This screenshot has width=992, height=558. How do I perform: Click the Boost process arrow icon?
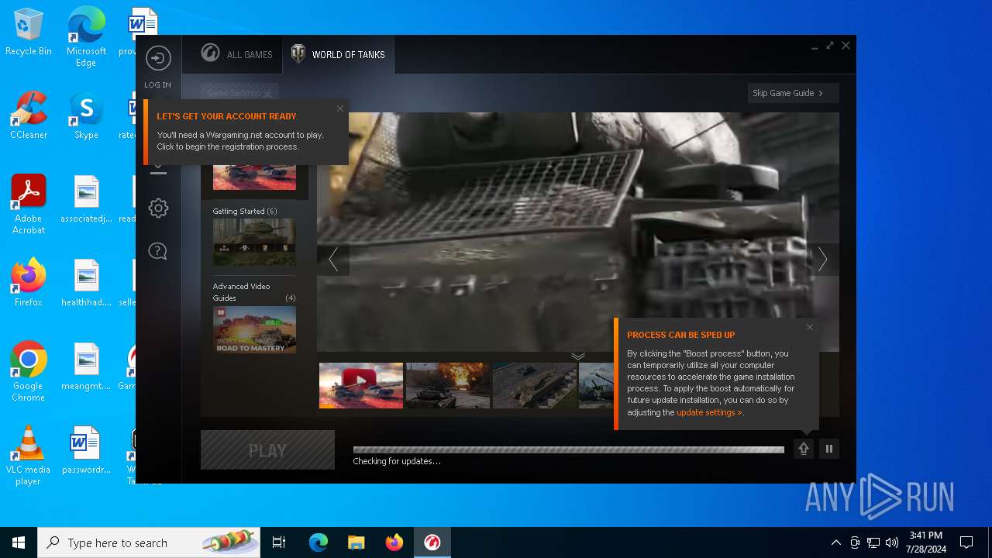[804, 449]
